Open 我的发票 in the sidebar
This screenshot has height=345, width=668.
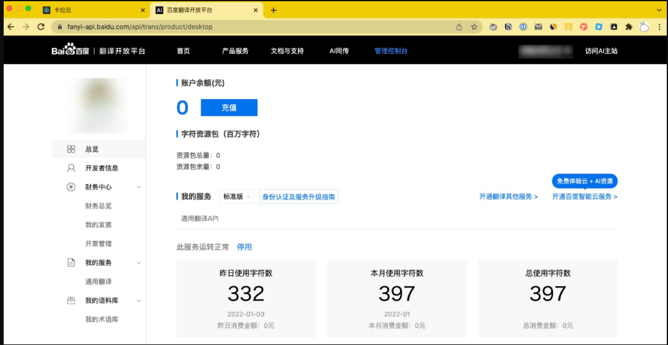pos(98,225)
